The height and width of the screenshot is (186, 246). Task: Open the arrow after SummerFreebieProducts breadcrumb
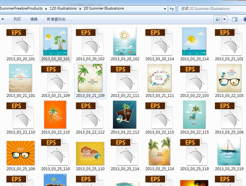tap(46, 8)
